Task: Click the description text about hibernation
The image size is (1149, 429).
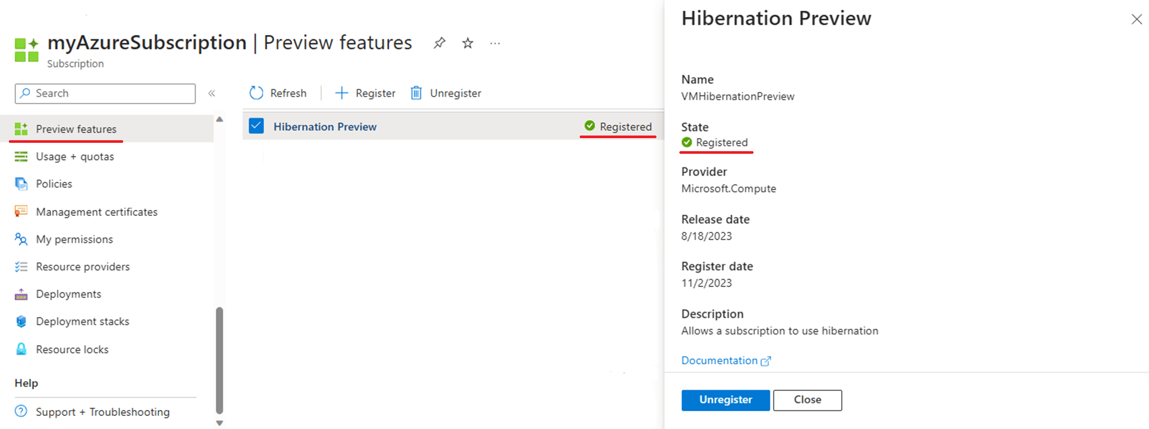Action: (780, 330)
